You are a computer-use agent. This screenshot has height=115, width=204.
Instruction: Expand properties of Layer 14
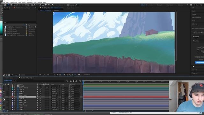pyautogui.click(x=11, y=99)
